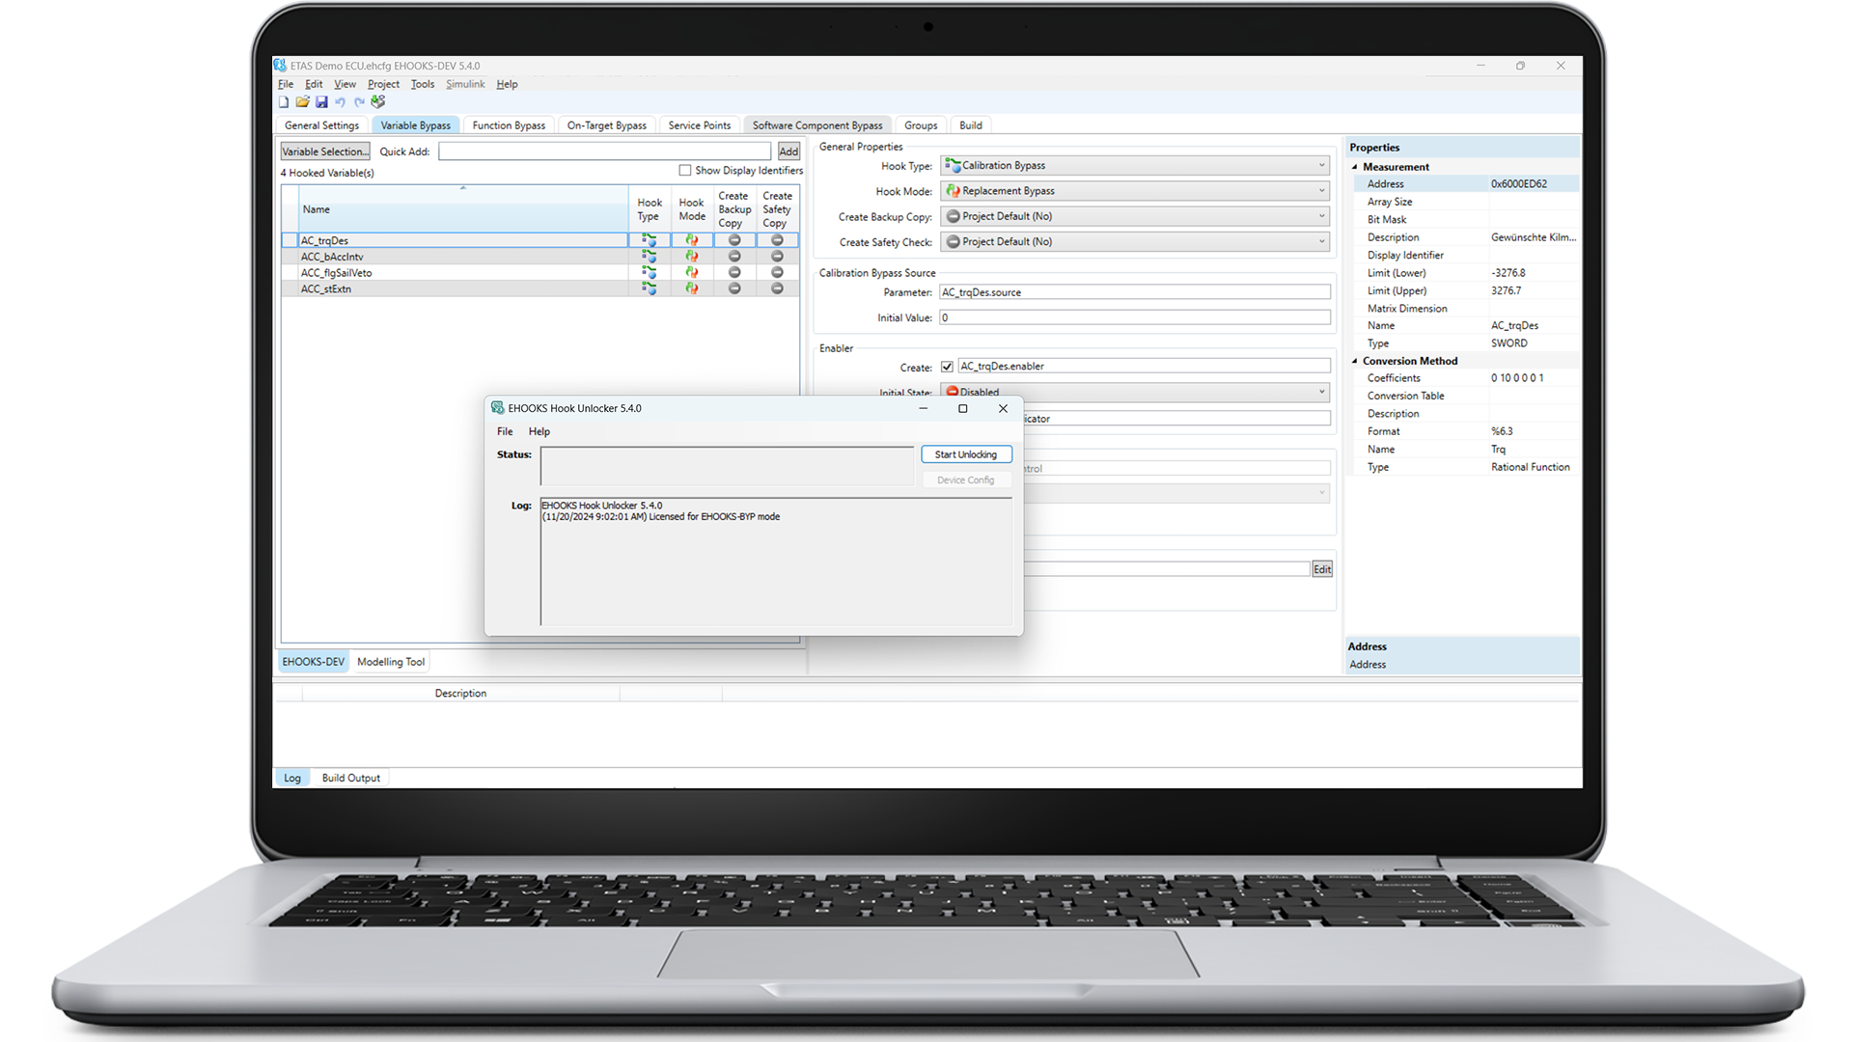Collapse the Measurement properties group
This screenshot has width=1853, height=1042.
coord(1355,167)
